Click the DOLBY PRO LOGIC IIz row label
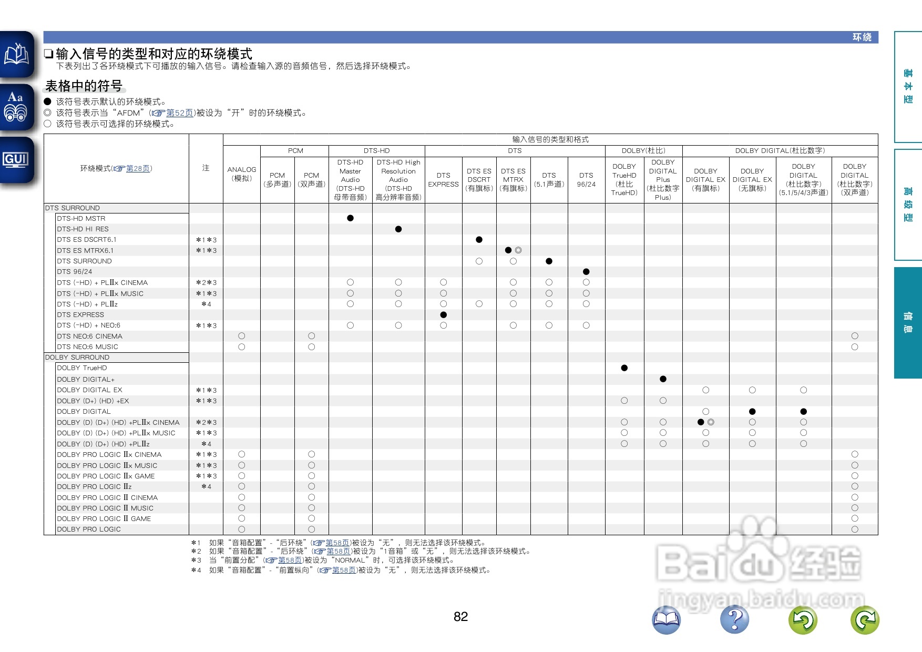 click(x=94, y=487)
